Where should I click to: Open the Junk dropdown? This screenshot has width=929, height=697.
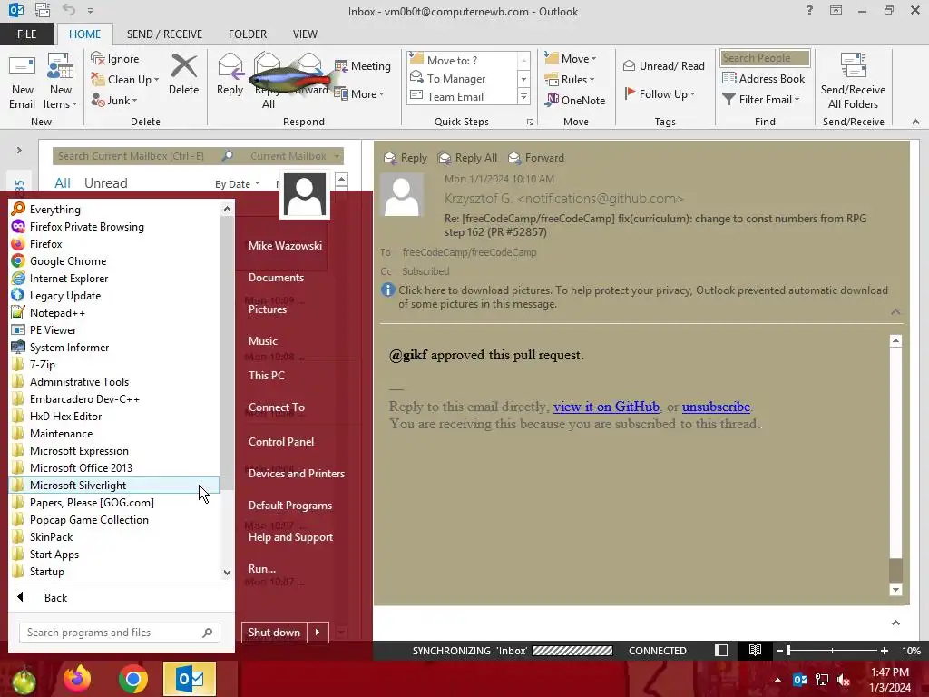[x=114, y=100]
